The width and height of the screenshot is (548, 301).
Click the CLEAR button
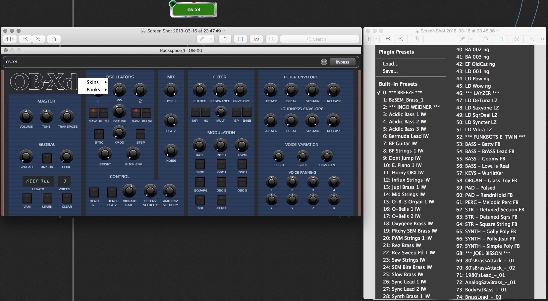click(67, 198)
